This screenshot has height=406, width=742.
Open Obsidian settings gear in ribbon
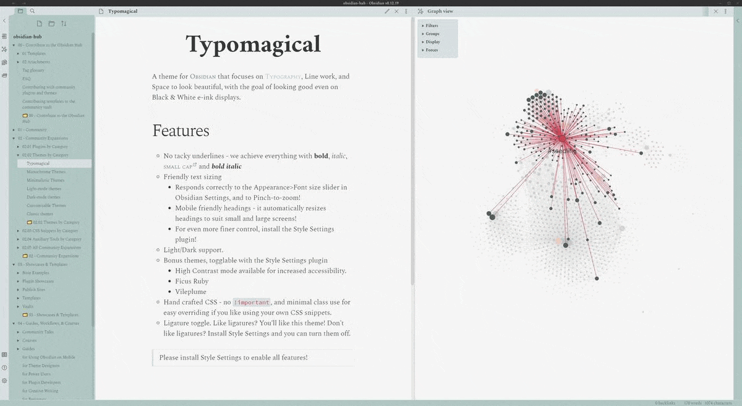[4, 381]
